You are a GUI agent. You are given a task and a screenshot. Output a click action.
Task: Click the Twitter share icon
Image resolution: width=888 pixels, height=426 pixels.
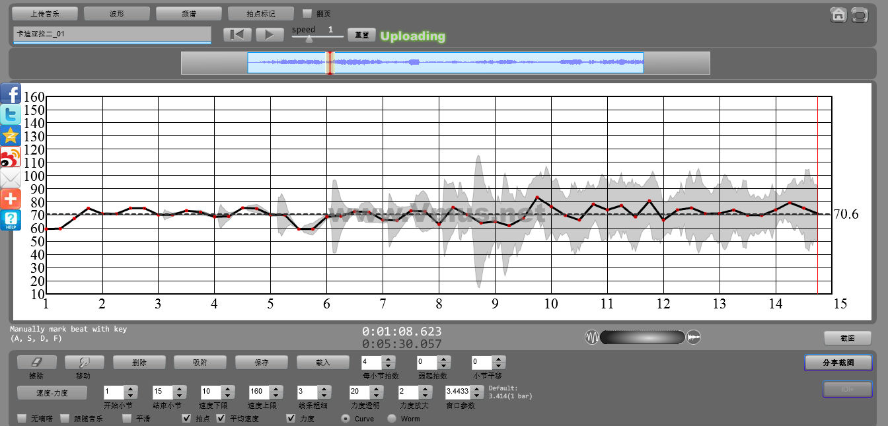[11, 114]
